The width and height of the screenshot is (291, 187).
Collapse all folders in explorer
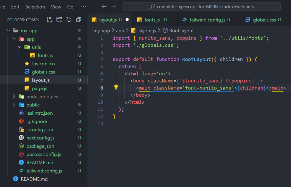pyautogui.click(x=79, y=20)
